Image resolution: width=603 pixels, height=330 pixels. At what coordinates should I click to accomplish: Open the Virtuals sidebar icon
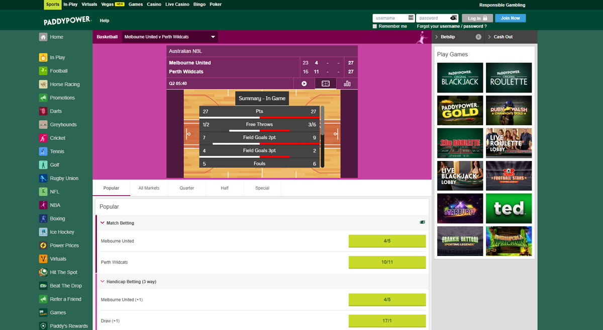click(x=43, y=259)
